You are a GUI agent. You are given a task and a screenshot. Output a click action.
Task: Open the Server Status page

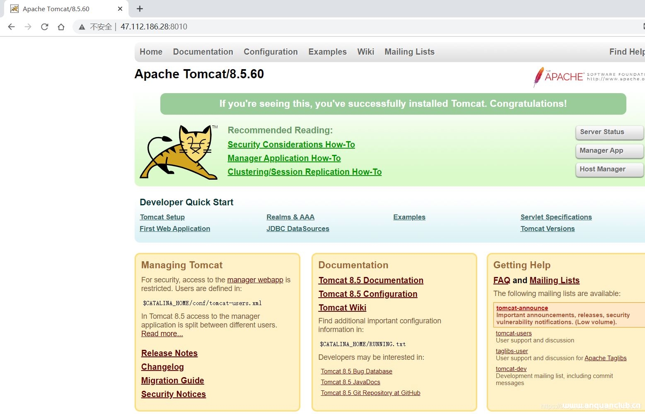pyautogui.click(x=609, y=132)
